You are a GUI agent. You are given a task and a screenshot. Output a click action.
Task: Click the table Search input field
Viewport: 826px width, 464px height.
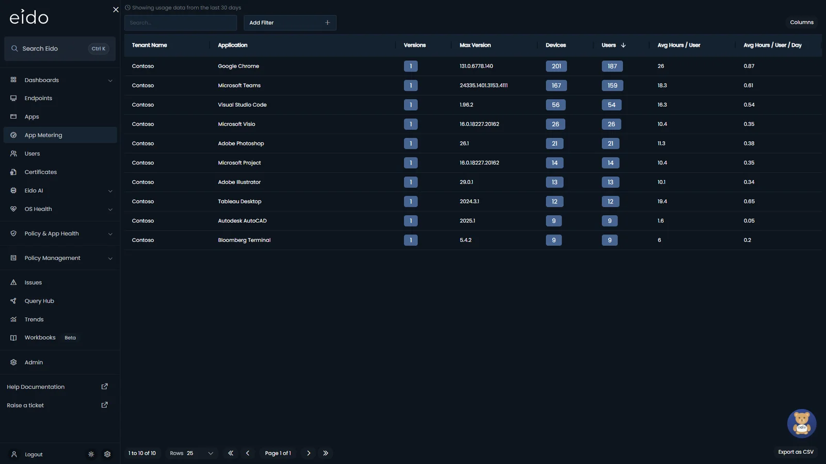click(x=180, y=23)
